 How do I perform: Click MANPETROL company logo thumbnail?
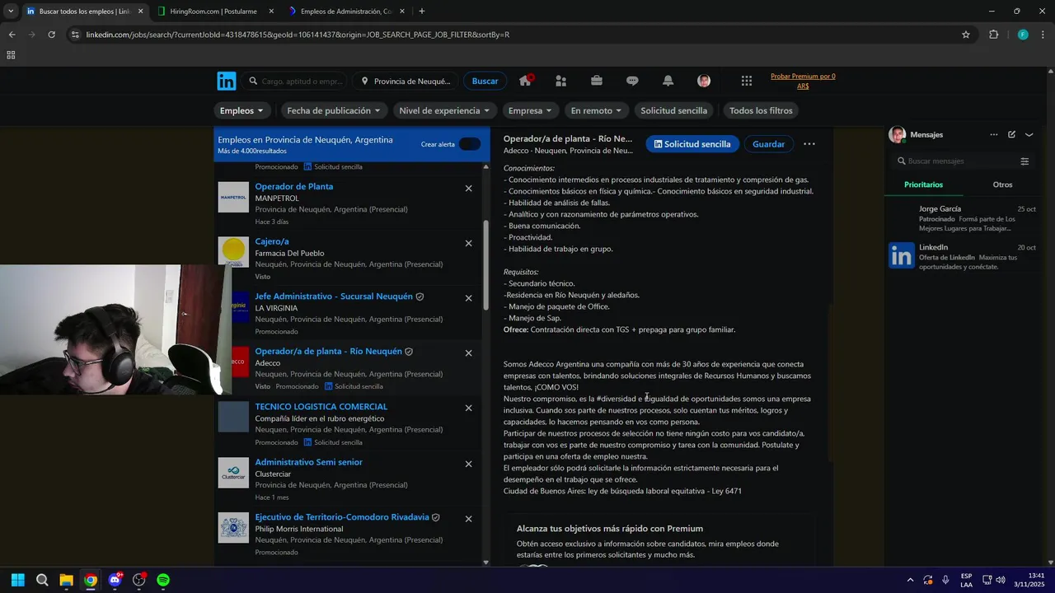point(233,198)
